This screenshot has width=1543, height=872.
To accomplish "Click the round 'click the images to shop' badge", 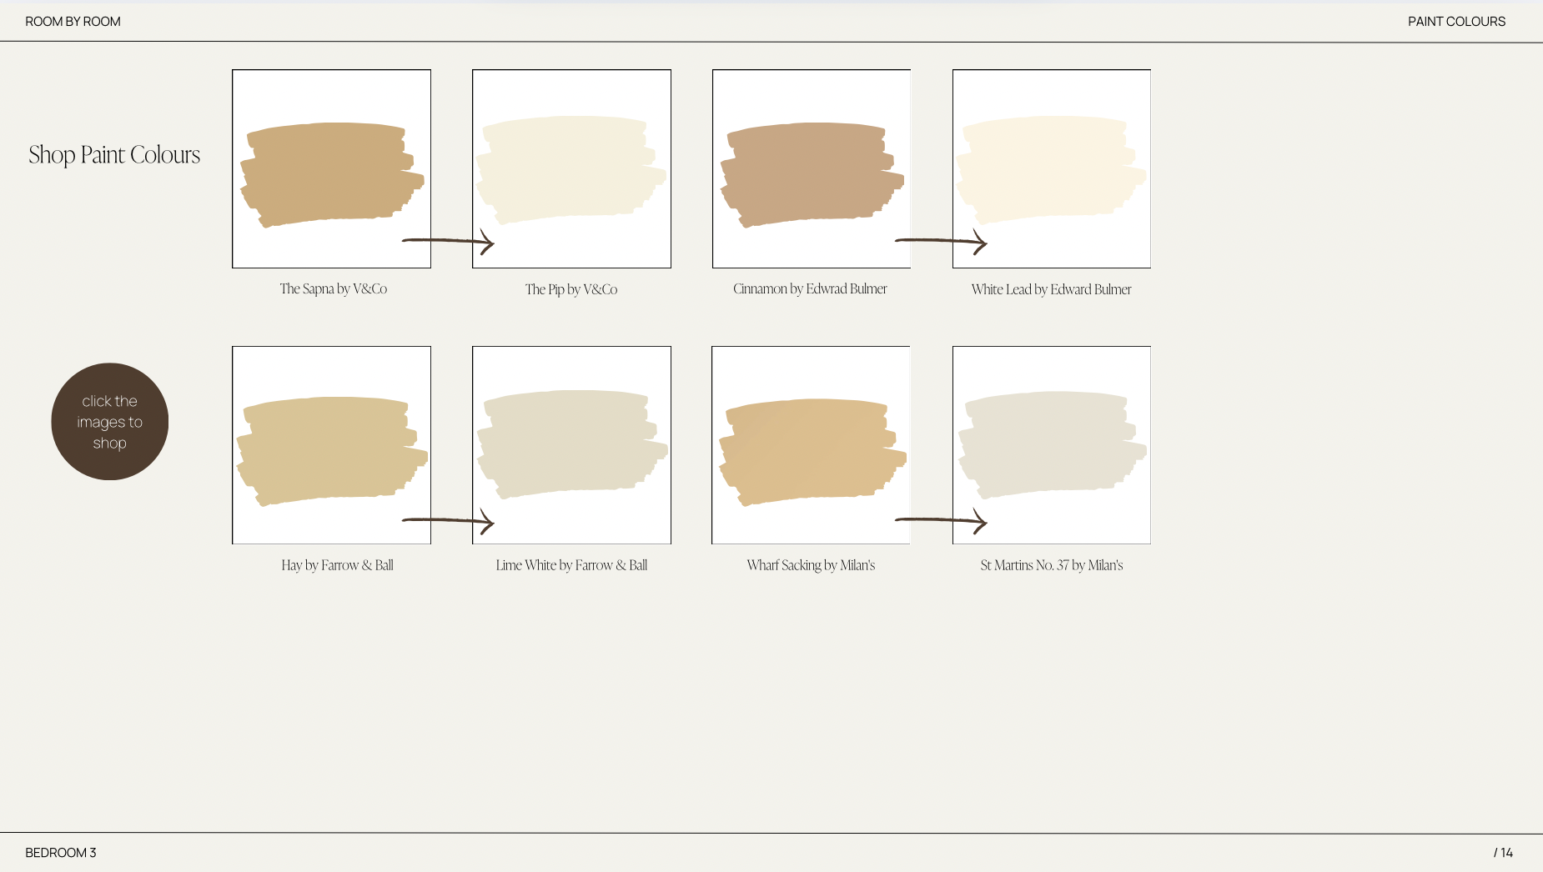I will coord(110,422).
